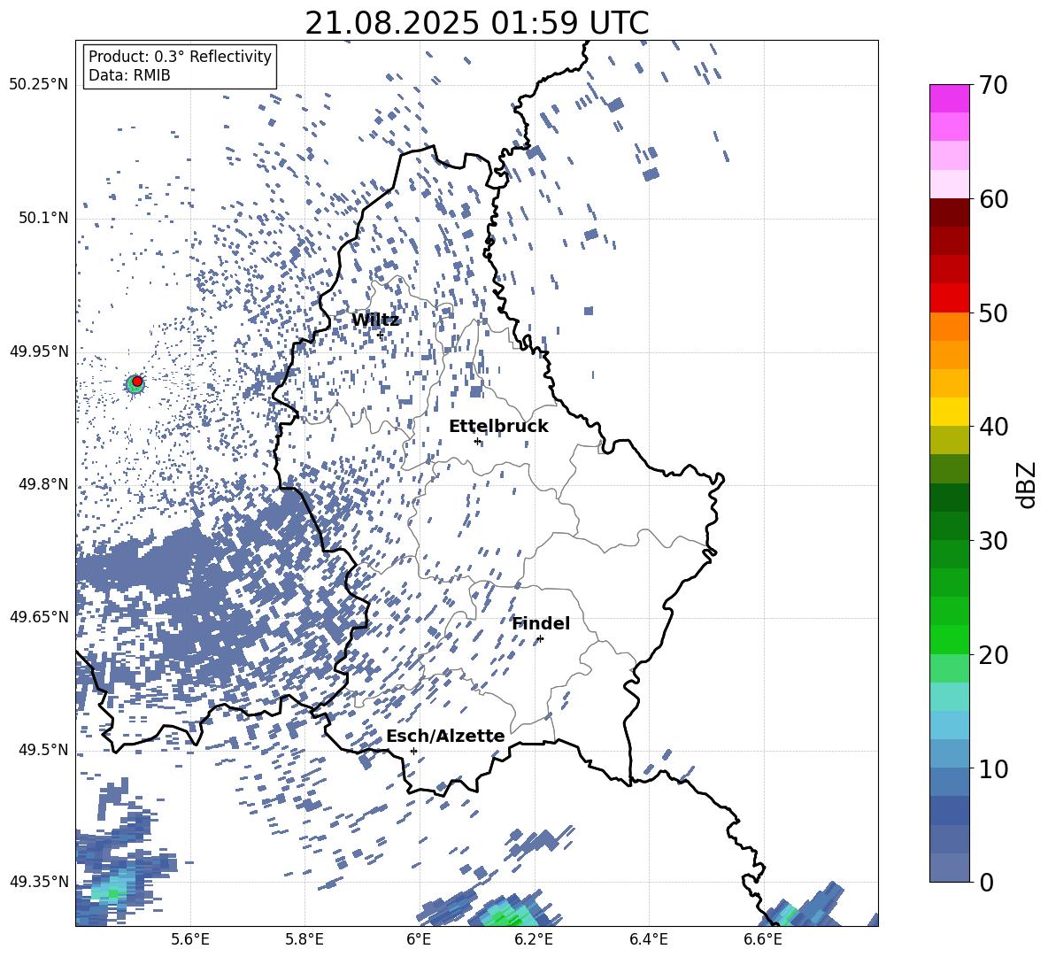Click the Esch/Alzette city label
The height and width of the screenshot is (957, 1048).
[445, 737]
